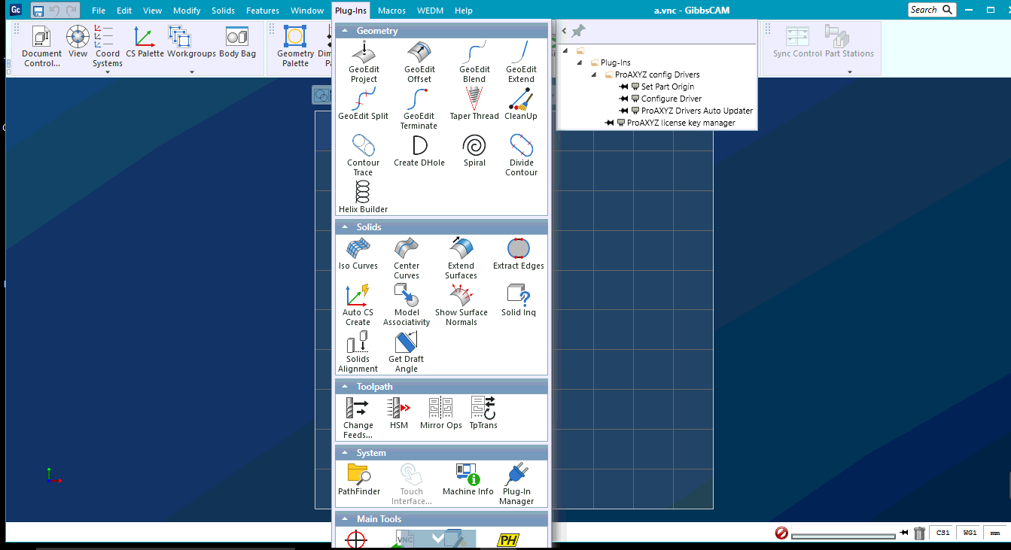Select Get Draft Angle tool

407,351
